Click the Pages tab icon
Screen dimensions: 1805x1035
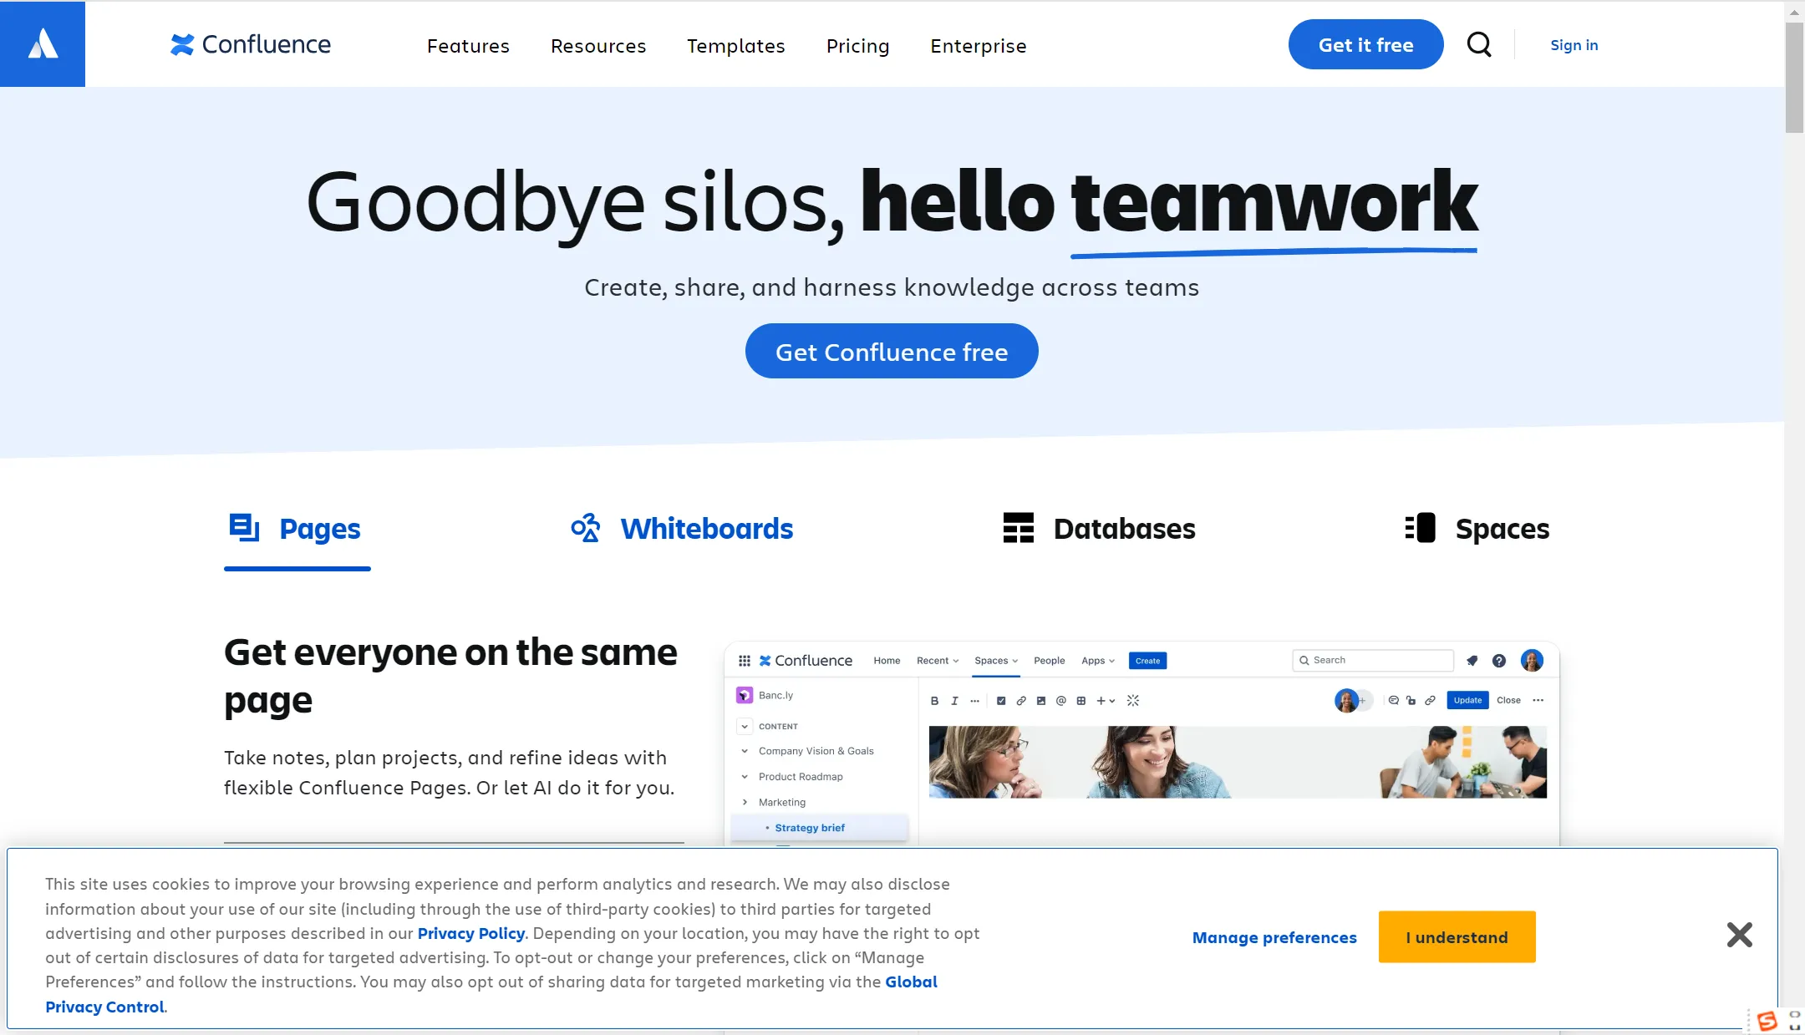(x=244, y=525)
